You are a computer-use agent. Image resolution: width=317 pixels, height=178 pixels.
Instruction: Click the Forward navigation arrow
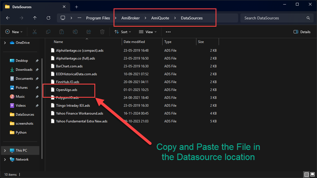coord(21,18)
